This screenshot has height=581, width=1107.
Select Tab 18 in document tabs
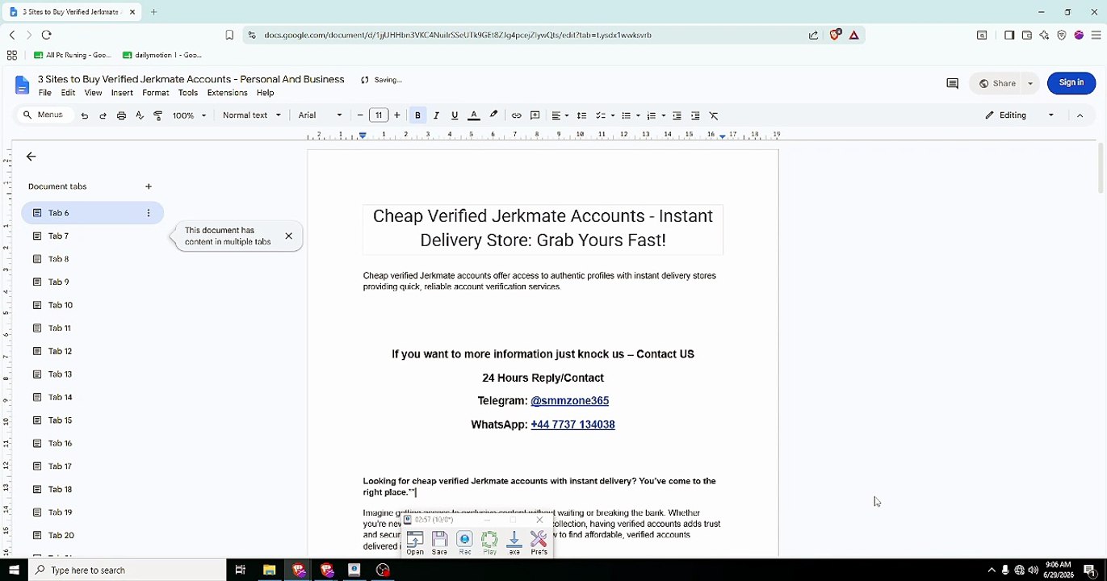(x=93, y=489)
